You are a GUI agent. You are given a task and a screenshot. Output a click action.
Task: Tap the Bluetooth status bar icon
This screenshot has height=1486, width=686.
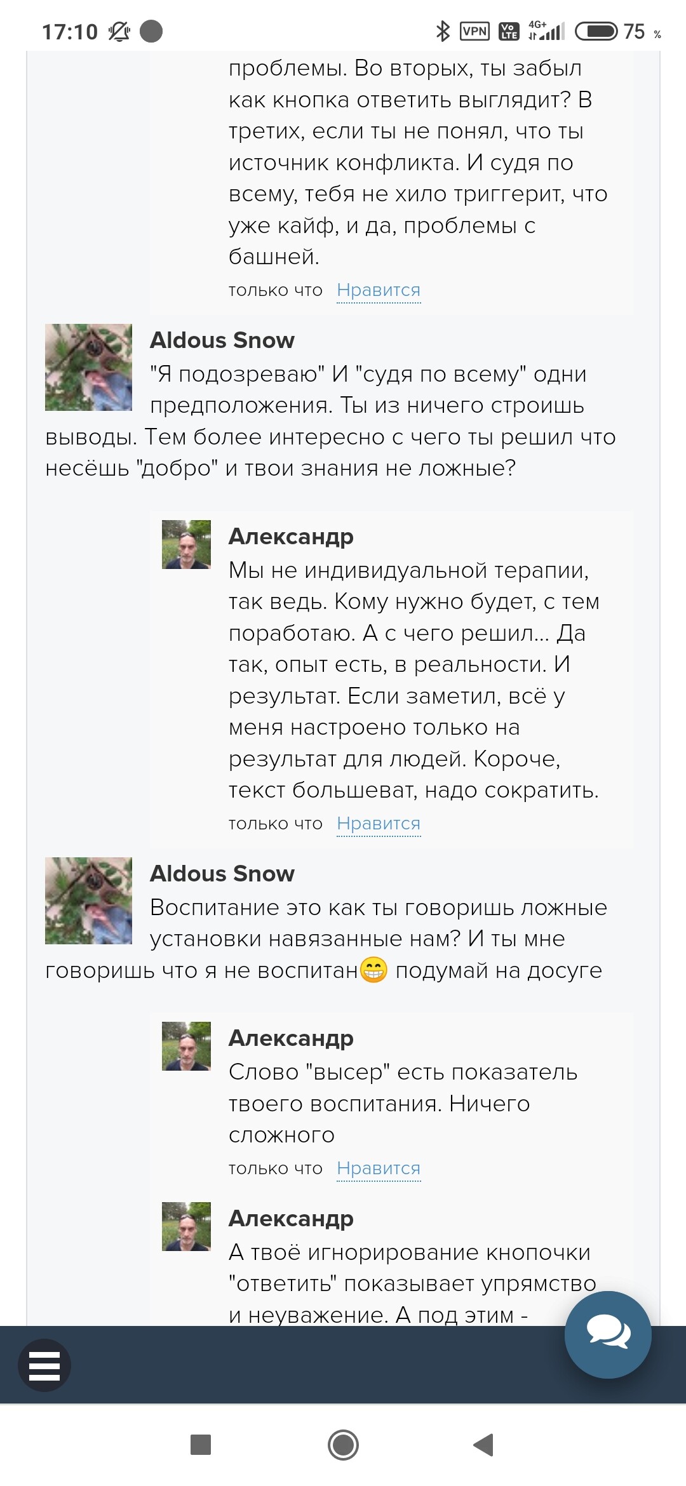pos(443,31)
